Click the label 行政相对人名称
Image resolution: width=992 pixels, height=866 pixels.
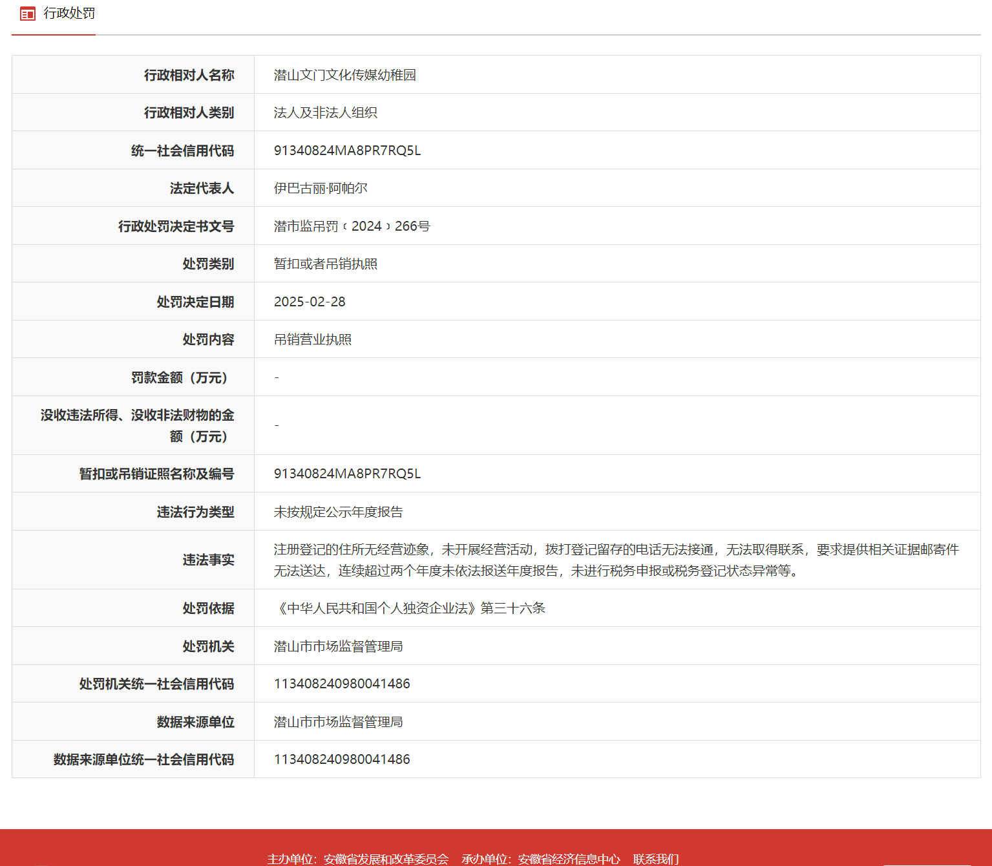pyautogui.click(x=189, y=75)
